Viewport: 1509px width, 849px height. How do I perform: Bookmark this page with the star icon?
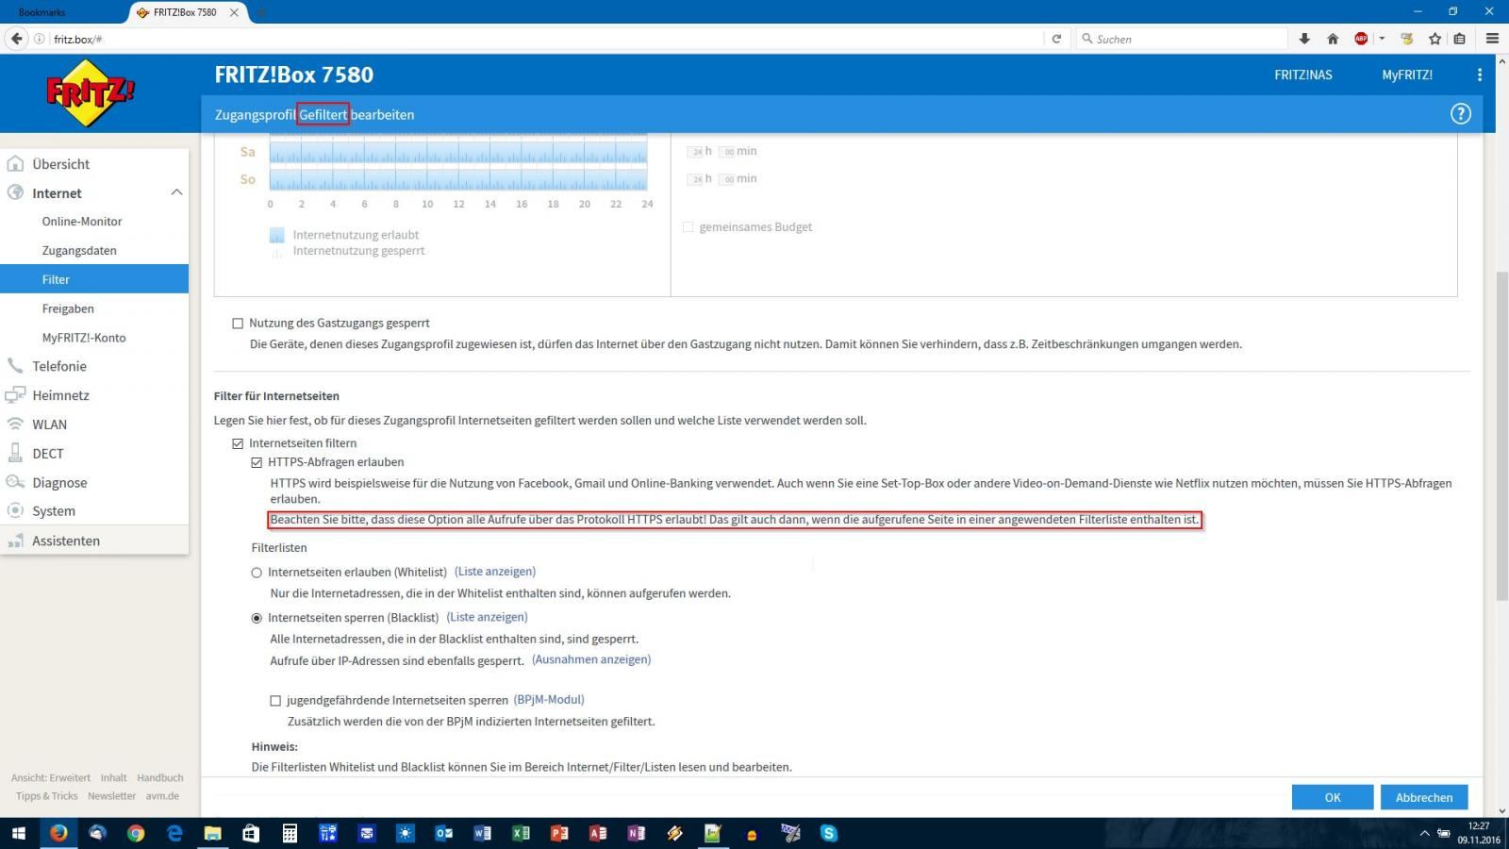1434,39
